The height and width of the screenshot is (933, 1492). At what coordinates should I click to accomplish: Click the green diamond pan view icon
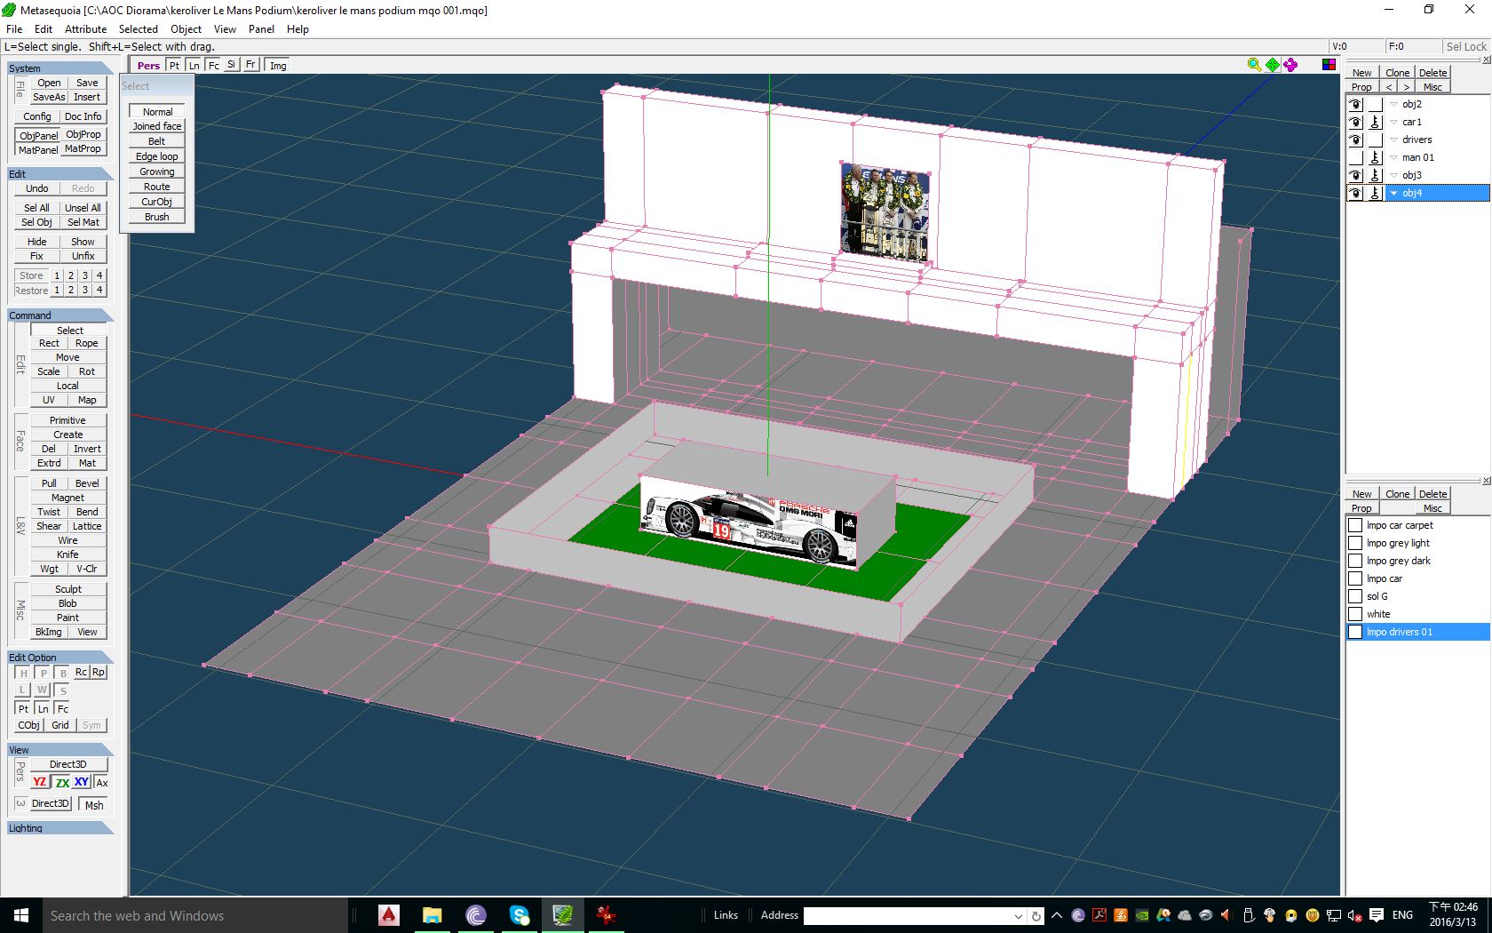click(1273, 65)
